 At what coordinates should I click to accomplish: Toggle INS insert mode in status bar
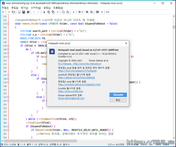click(x=151, y=144)
